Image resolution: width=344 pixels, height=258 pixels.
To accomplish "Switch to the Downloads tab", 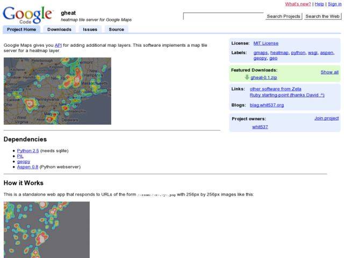I will coord(59,30).
